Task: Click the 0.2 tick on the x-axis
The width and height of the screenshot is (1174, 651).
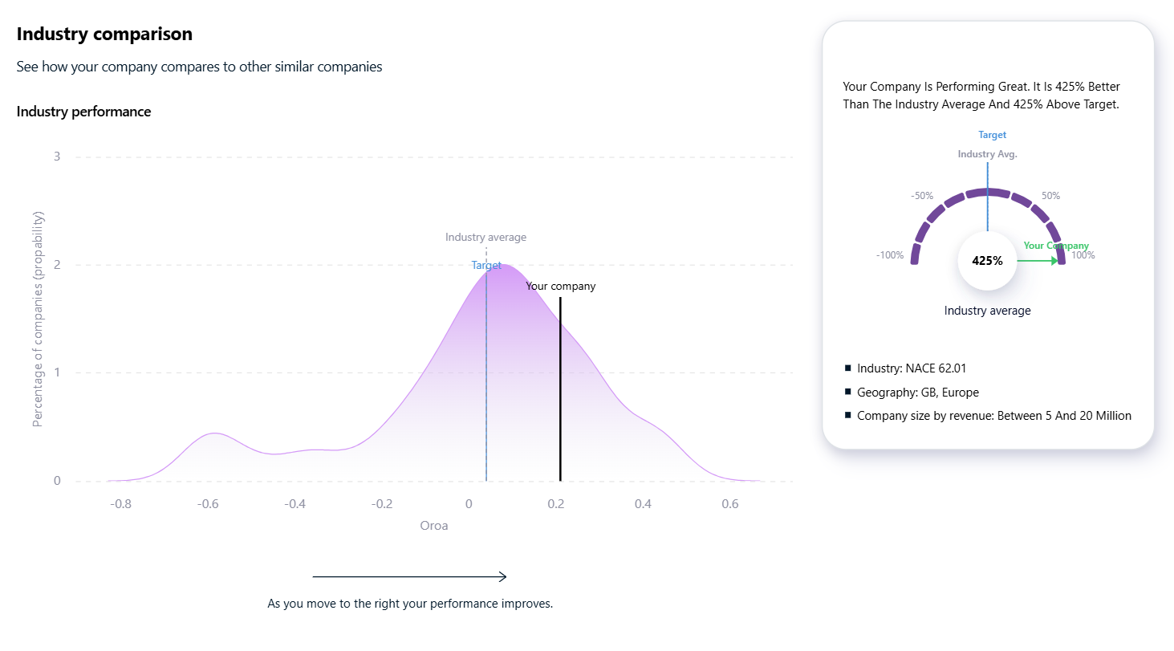Action: tap(556, 504)
